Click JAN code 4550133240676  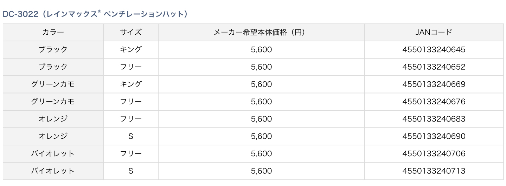pyautogui.click(x=434, y=102)
